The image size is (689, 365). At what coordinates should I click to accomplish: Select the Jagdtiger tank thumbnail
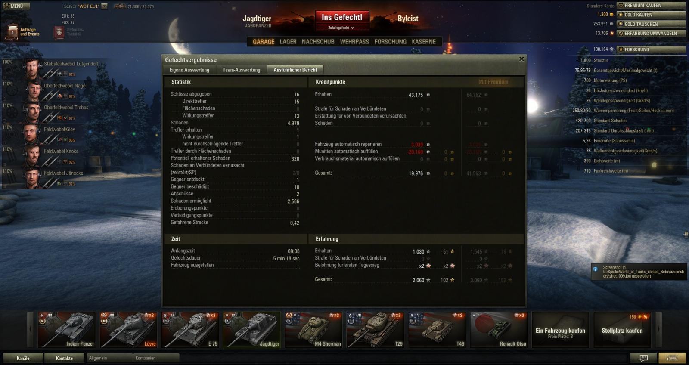click(252, 330)
